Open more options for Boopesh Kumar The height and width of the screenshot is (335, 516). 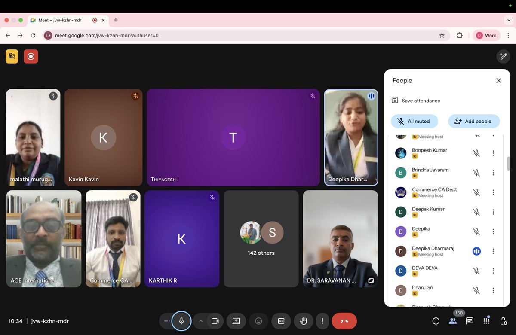click(494, 153)
